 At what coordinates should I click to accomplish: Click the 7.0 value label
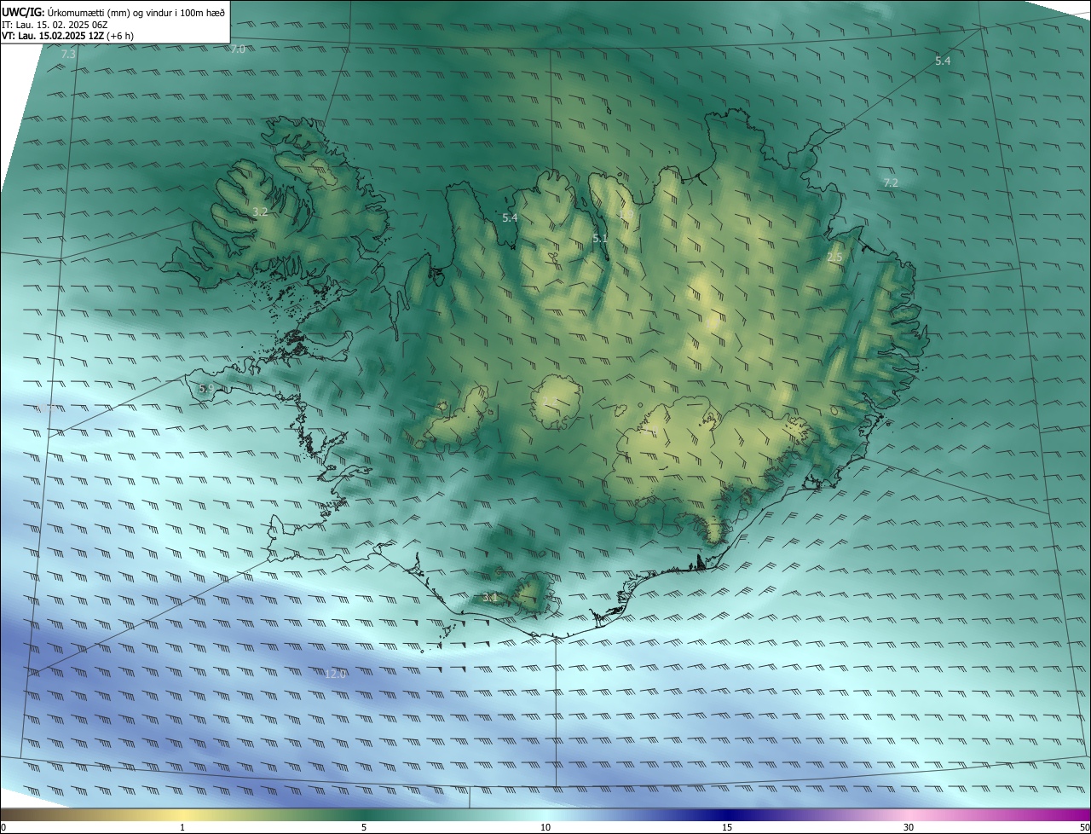[x=238, y=49]
